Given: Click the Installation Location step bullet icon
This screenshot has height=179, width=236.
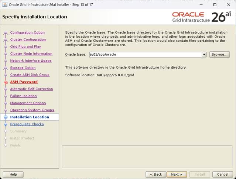Looking at the screenshot, I should (x=6, y=117).
